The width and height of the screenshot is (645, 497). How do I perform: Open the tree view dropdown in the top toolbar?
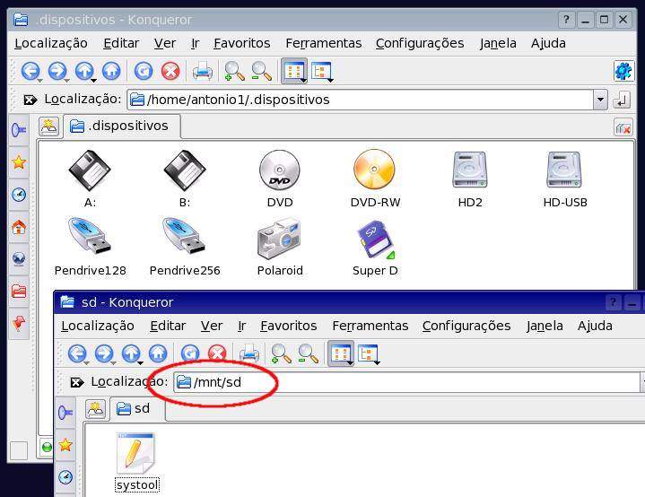click(321, 72)
